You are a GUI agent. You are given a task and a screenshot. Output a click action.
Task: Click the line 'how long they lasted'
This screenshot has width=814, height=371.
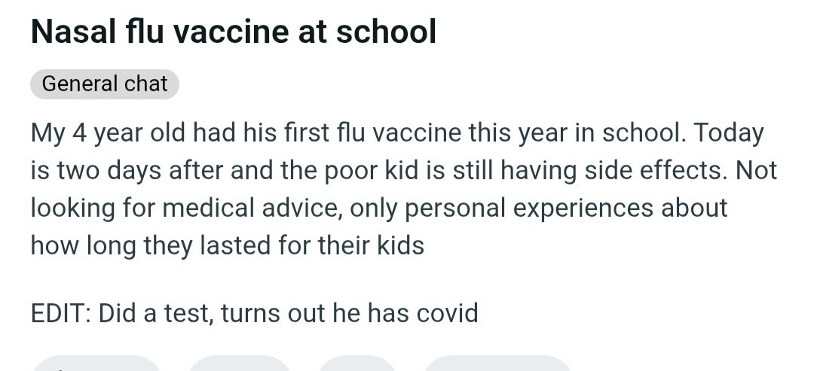coord(228,245)
